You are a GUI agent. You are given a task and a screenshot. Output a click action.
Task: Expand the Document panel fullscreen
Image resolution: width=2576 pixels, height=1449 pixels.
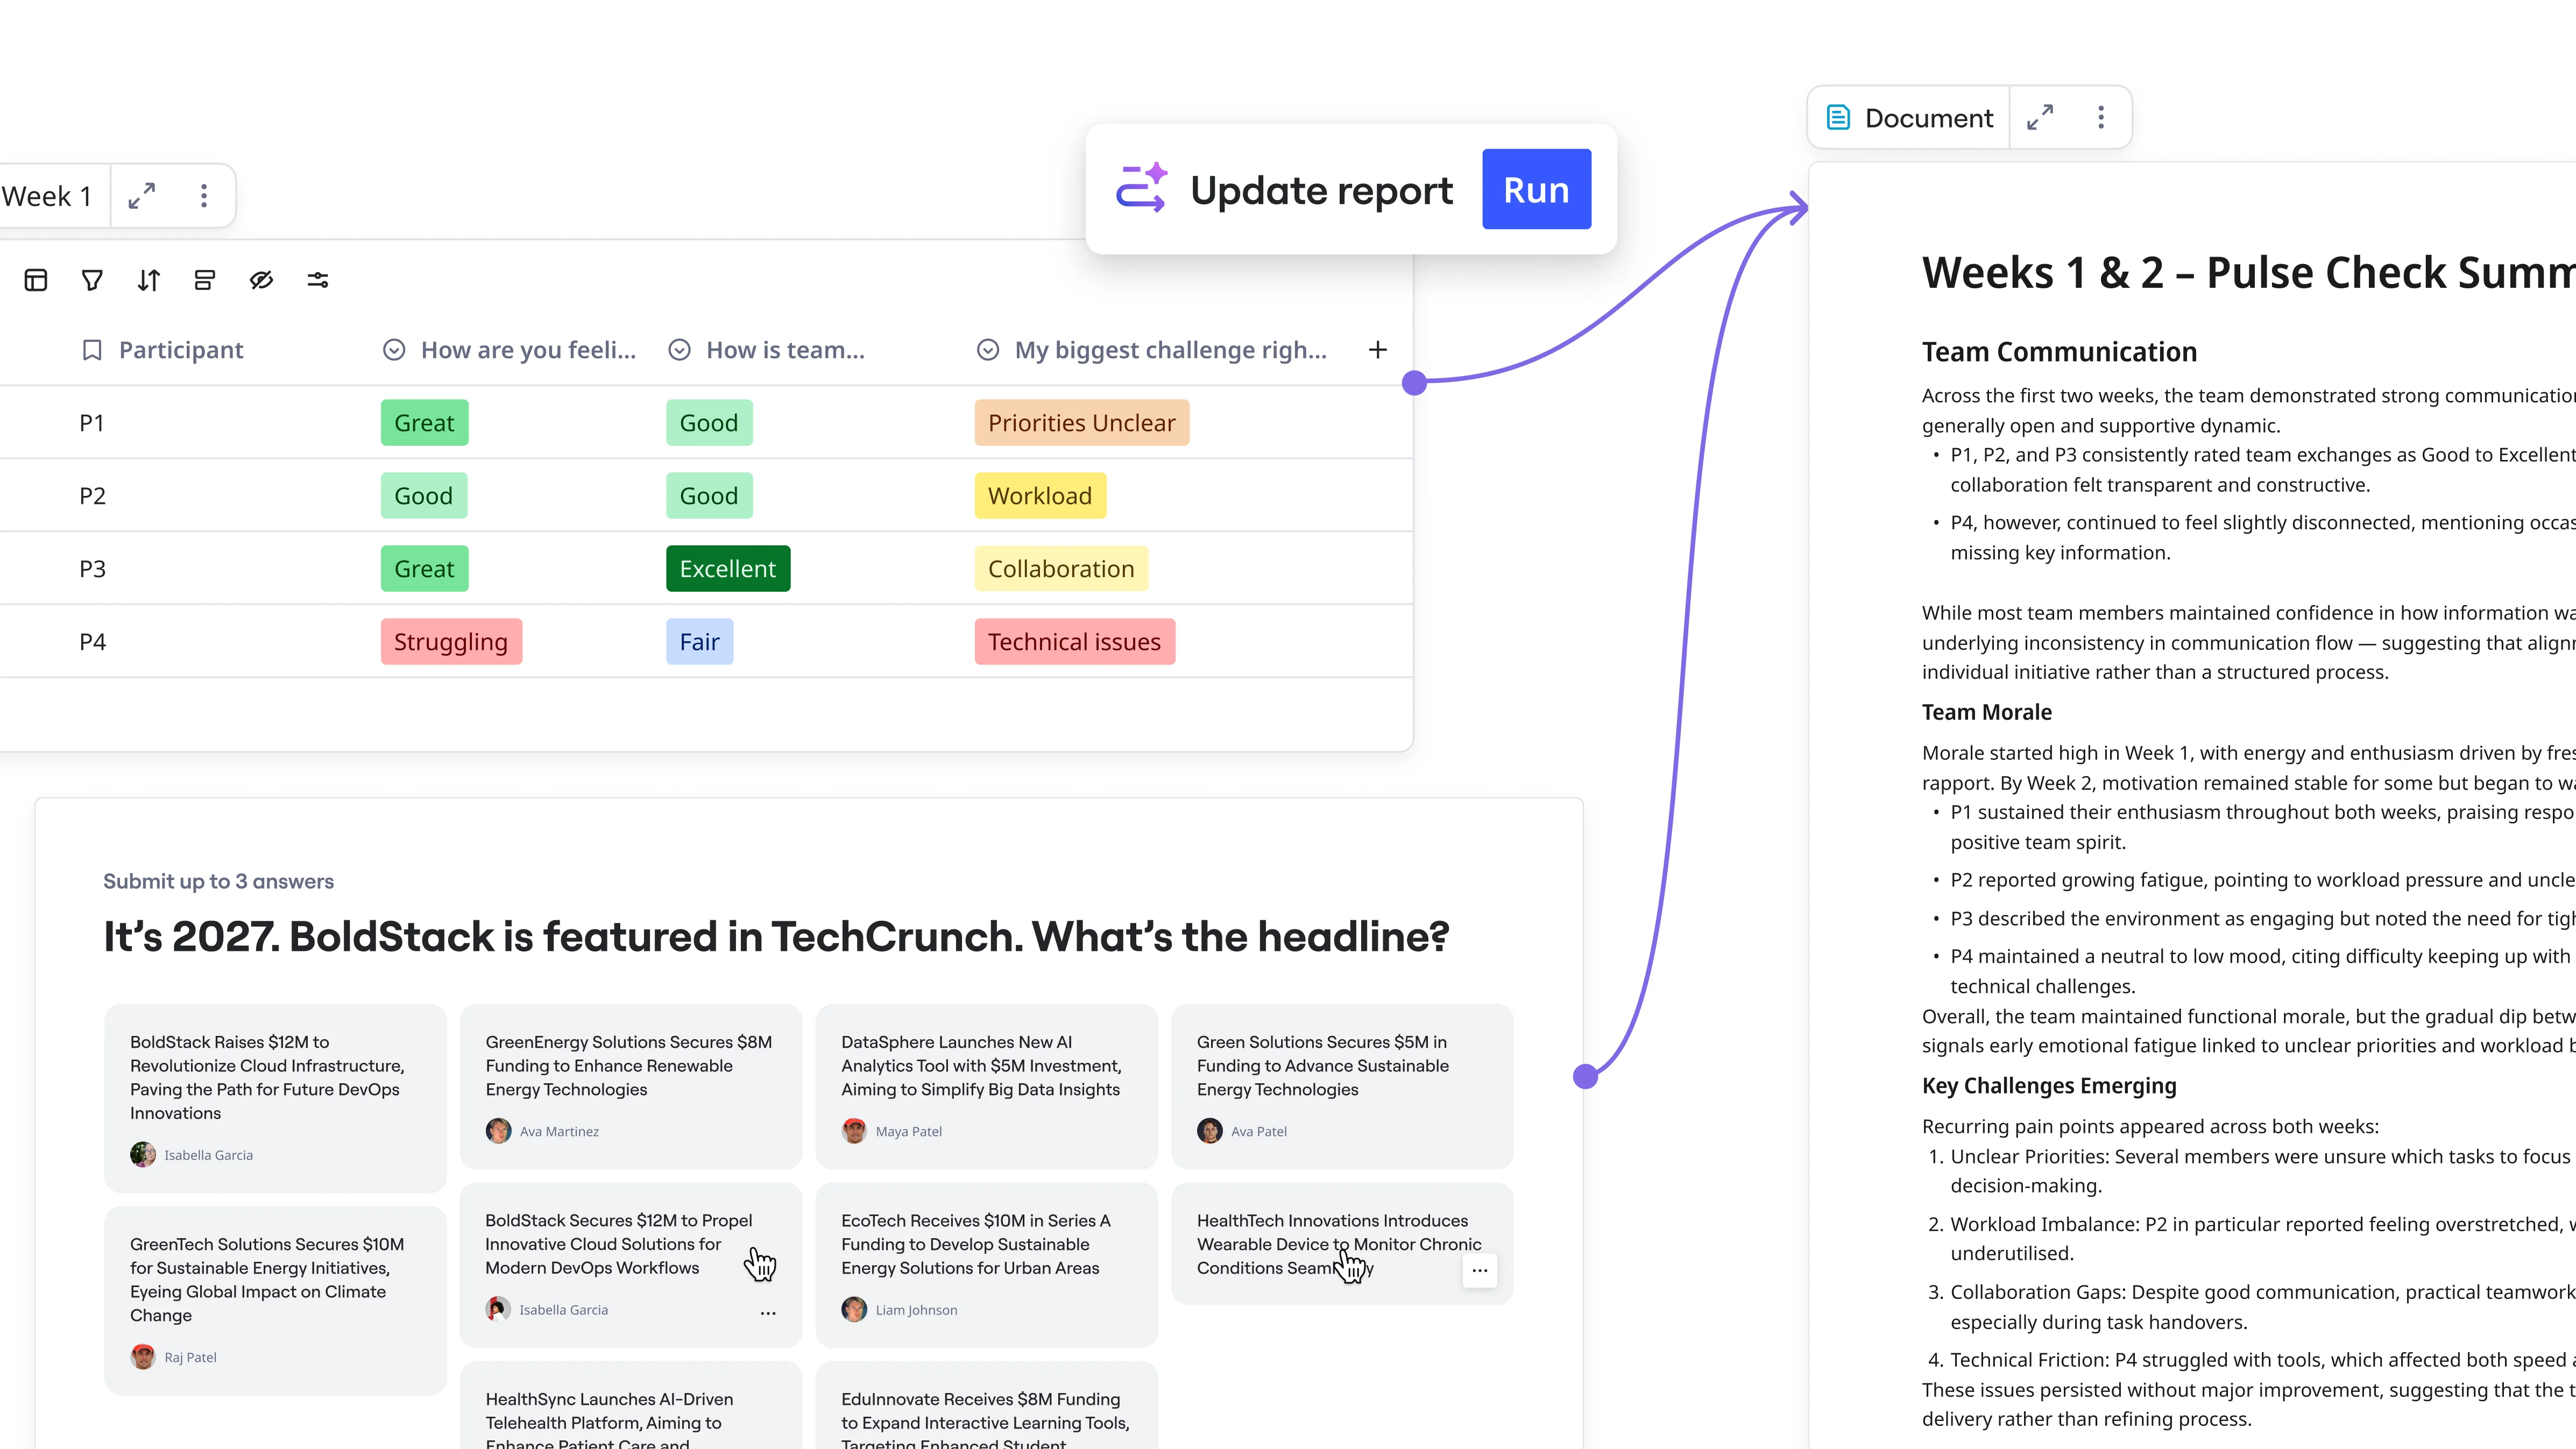pos(2040,118)
